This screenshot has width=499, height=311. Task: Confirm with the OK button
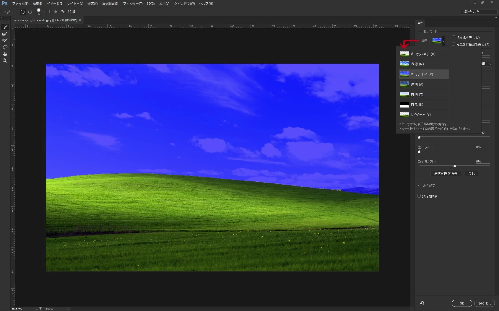pyautogui.click(x=462, y=303)
